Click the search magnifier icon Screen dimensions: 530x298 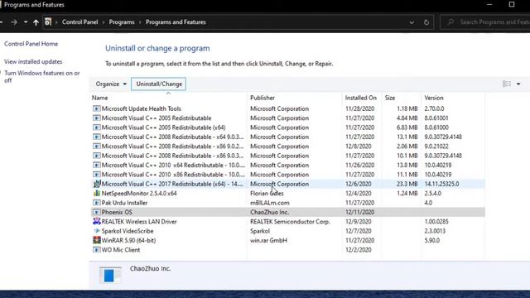(x=450, y=22)
